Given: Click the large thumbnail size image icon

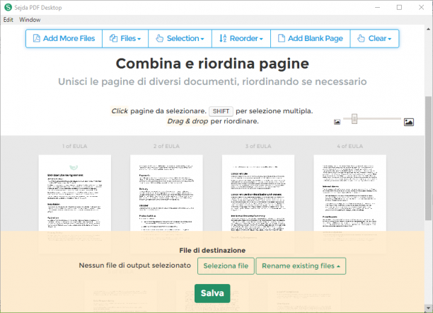Looking at the screenshot, I should [409, 122].
